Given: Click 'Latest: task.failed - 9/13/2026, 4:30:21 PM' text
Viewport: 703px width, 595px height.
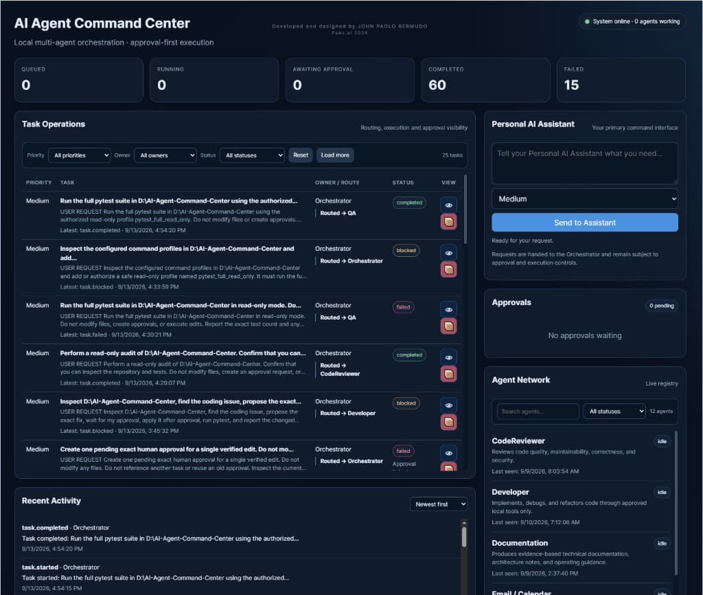Looking at the screenshot, I should point(115,335).
